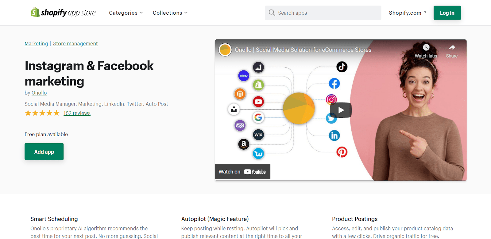Expand the Categories dropdown
491x239 pixels.
click(x=126, y=13)
